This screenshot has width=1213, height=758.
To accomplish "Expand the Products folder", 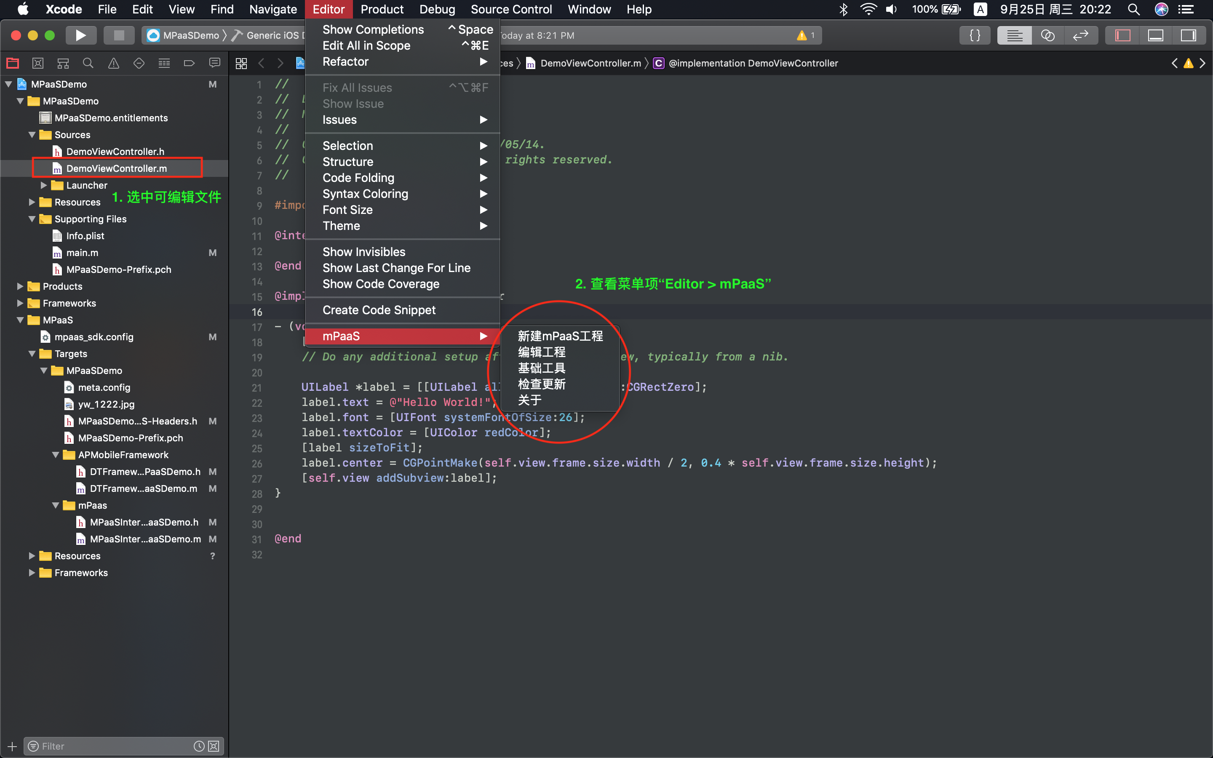I will tap(20, 286).
